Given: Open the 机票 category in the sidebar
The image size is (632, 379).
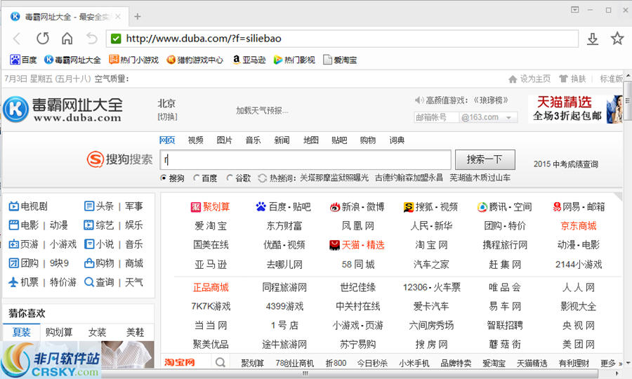Looking at the screenshot, I should pyautogui.click(x=23, y=282).
